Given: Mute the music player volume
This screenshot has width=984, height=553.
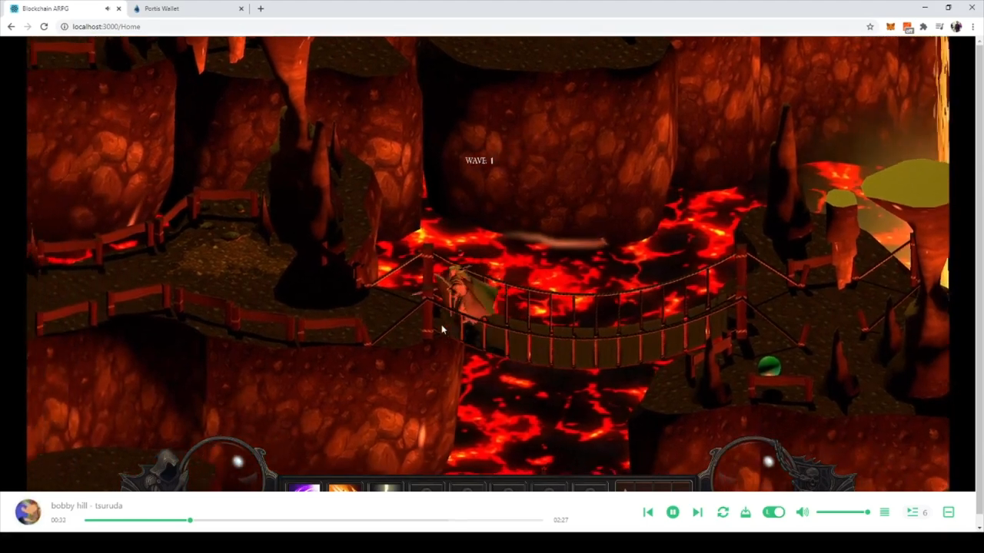Looking at the screenshot, I should (802, 512).
